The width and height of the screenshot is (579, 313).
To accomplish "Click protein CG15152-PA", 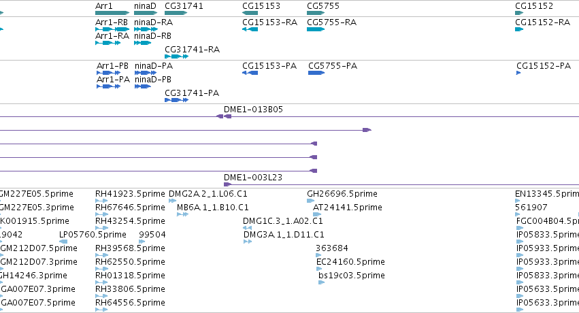I will pyautogui.click(x=544, y=66).
